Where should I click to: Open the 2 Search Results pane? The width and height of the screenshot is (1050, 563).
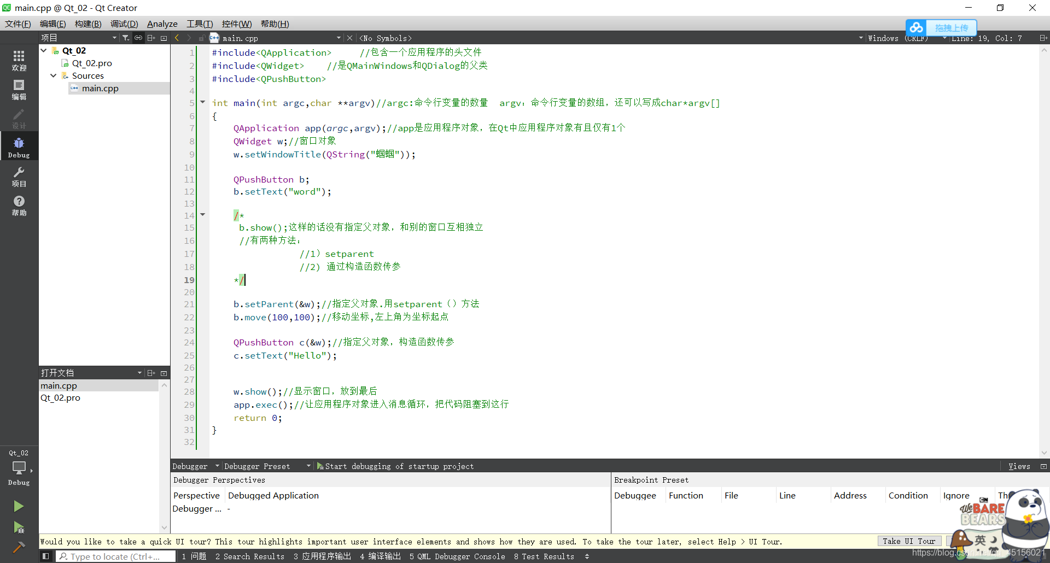coord(250,556)
